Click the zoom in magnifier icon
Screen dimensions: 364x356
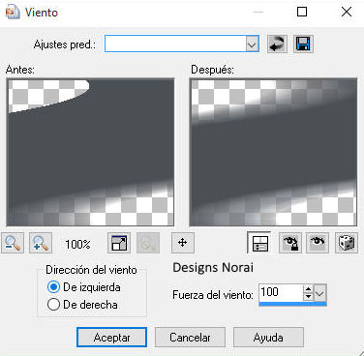tap(41, 243)
